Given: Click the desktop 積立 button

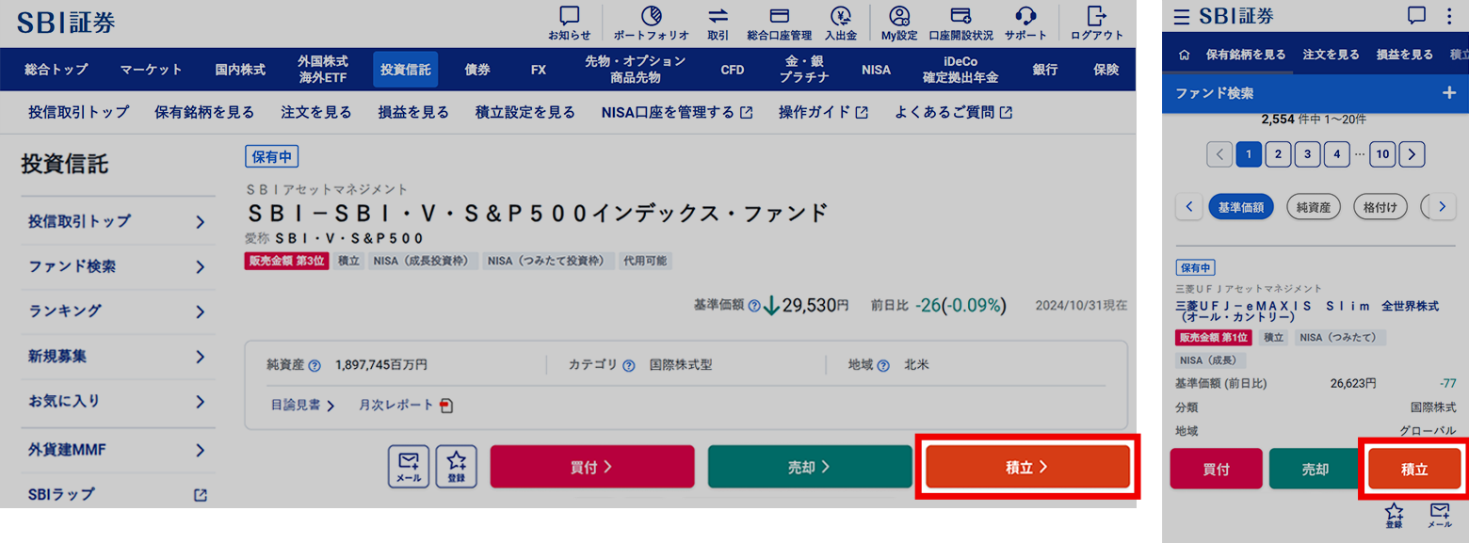Looking at the screenshot, I should (1027, 467).
